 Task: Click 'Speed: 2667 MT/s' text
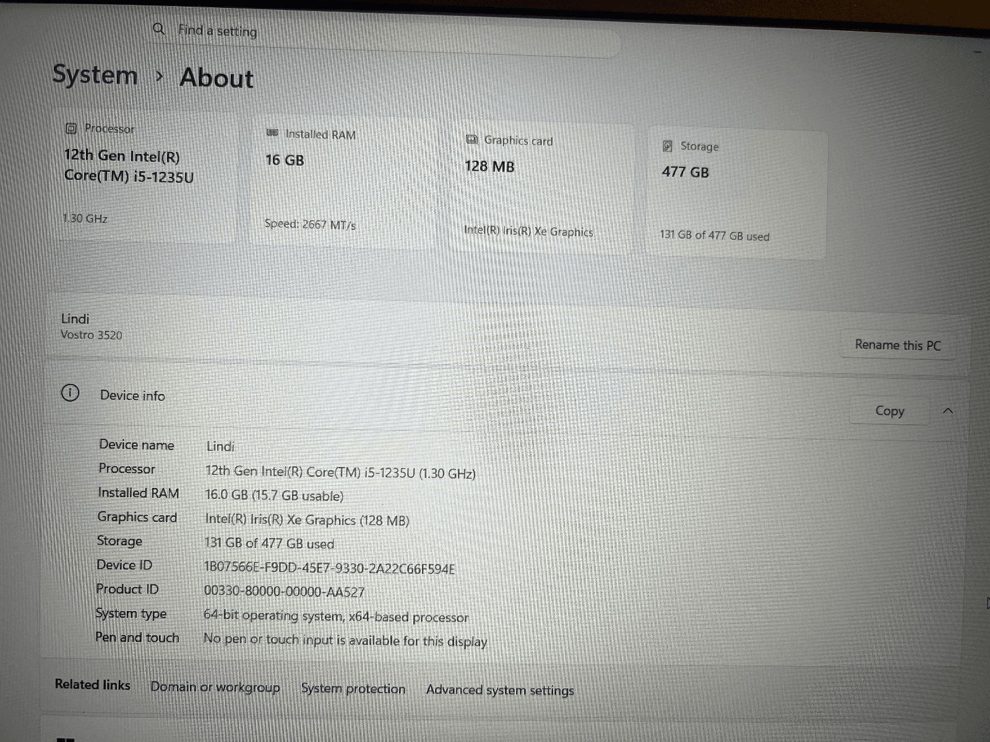[310, 224]
